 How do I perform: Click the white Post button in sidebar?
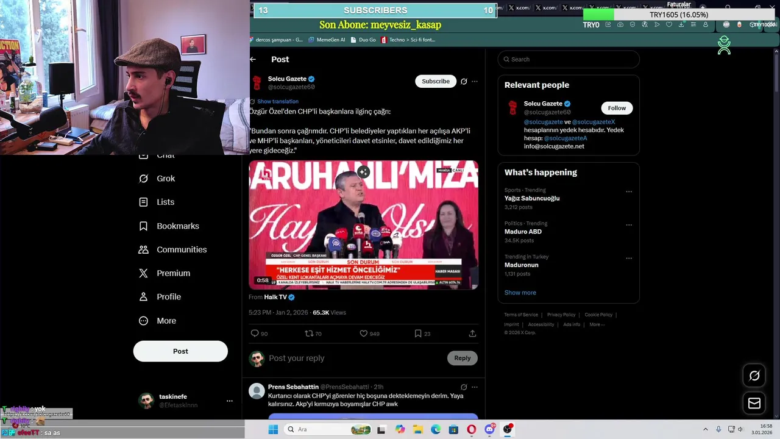click(180, 351)
